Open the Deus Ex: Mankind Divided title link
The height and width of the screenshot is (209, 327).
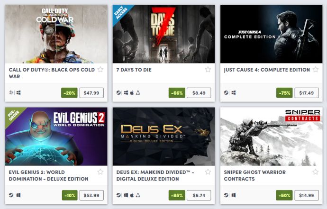[155, 175]
